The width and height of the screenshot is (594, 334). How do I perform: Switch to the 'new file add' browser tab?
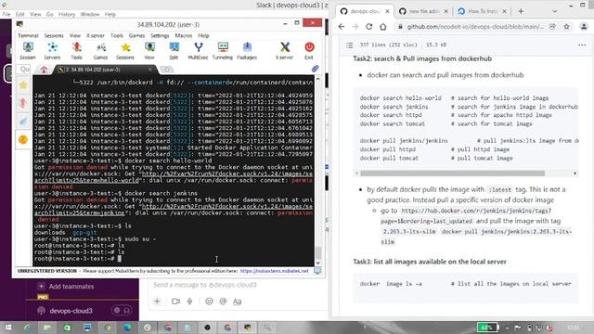coord(423,11)
